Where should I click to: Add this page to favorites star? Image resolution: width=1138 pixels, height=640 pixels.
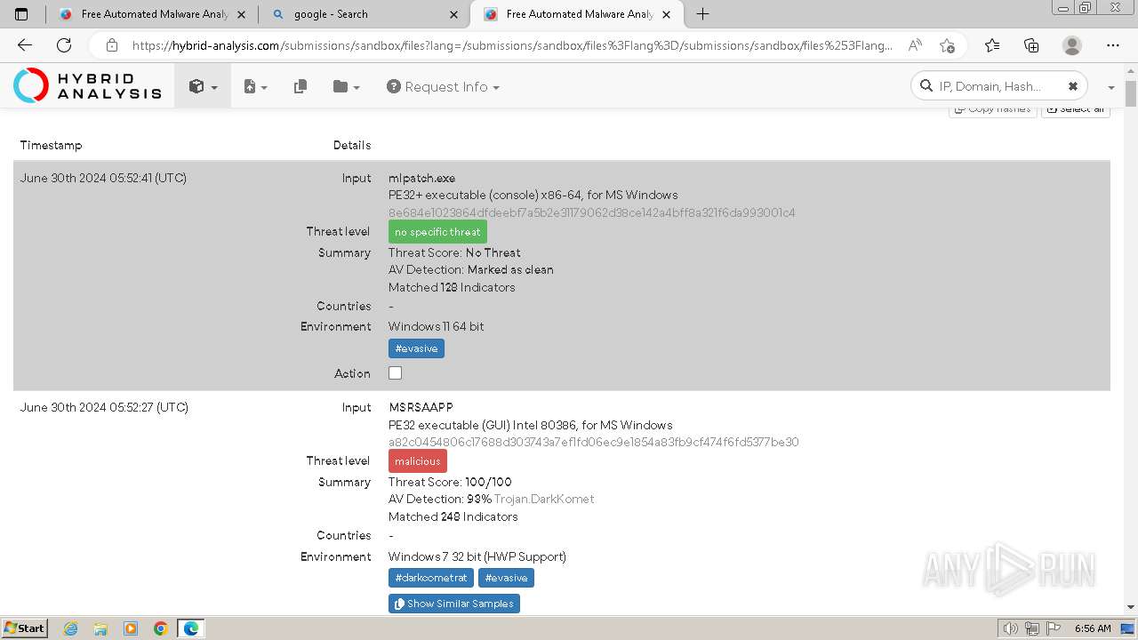[x=947, y=45]
